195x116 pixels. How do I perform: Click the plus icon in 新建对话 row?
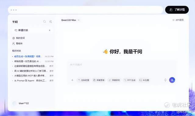tap(49, 30)
